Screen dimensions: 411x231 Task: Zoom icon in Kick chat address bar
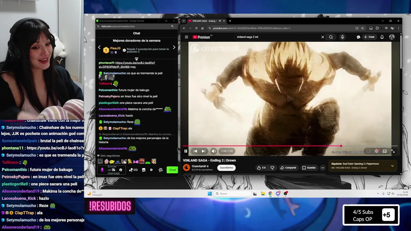172,26
